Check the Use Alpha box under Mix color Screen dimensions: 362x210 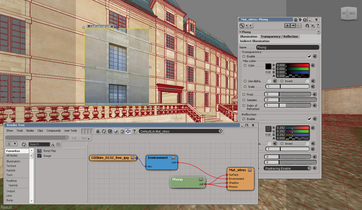(x=269, y=81)
